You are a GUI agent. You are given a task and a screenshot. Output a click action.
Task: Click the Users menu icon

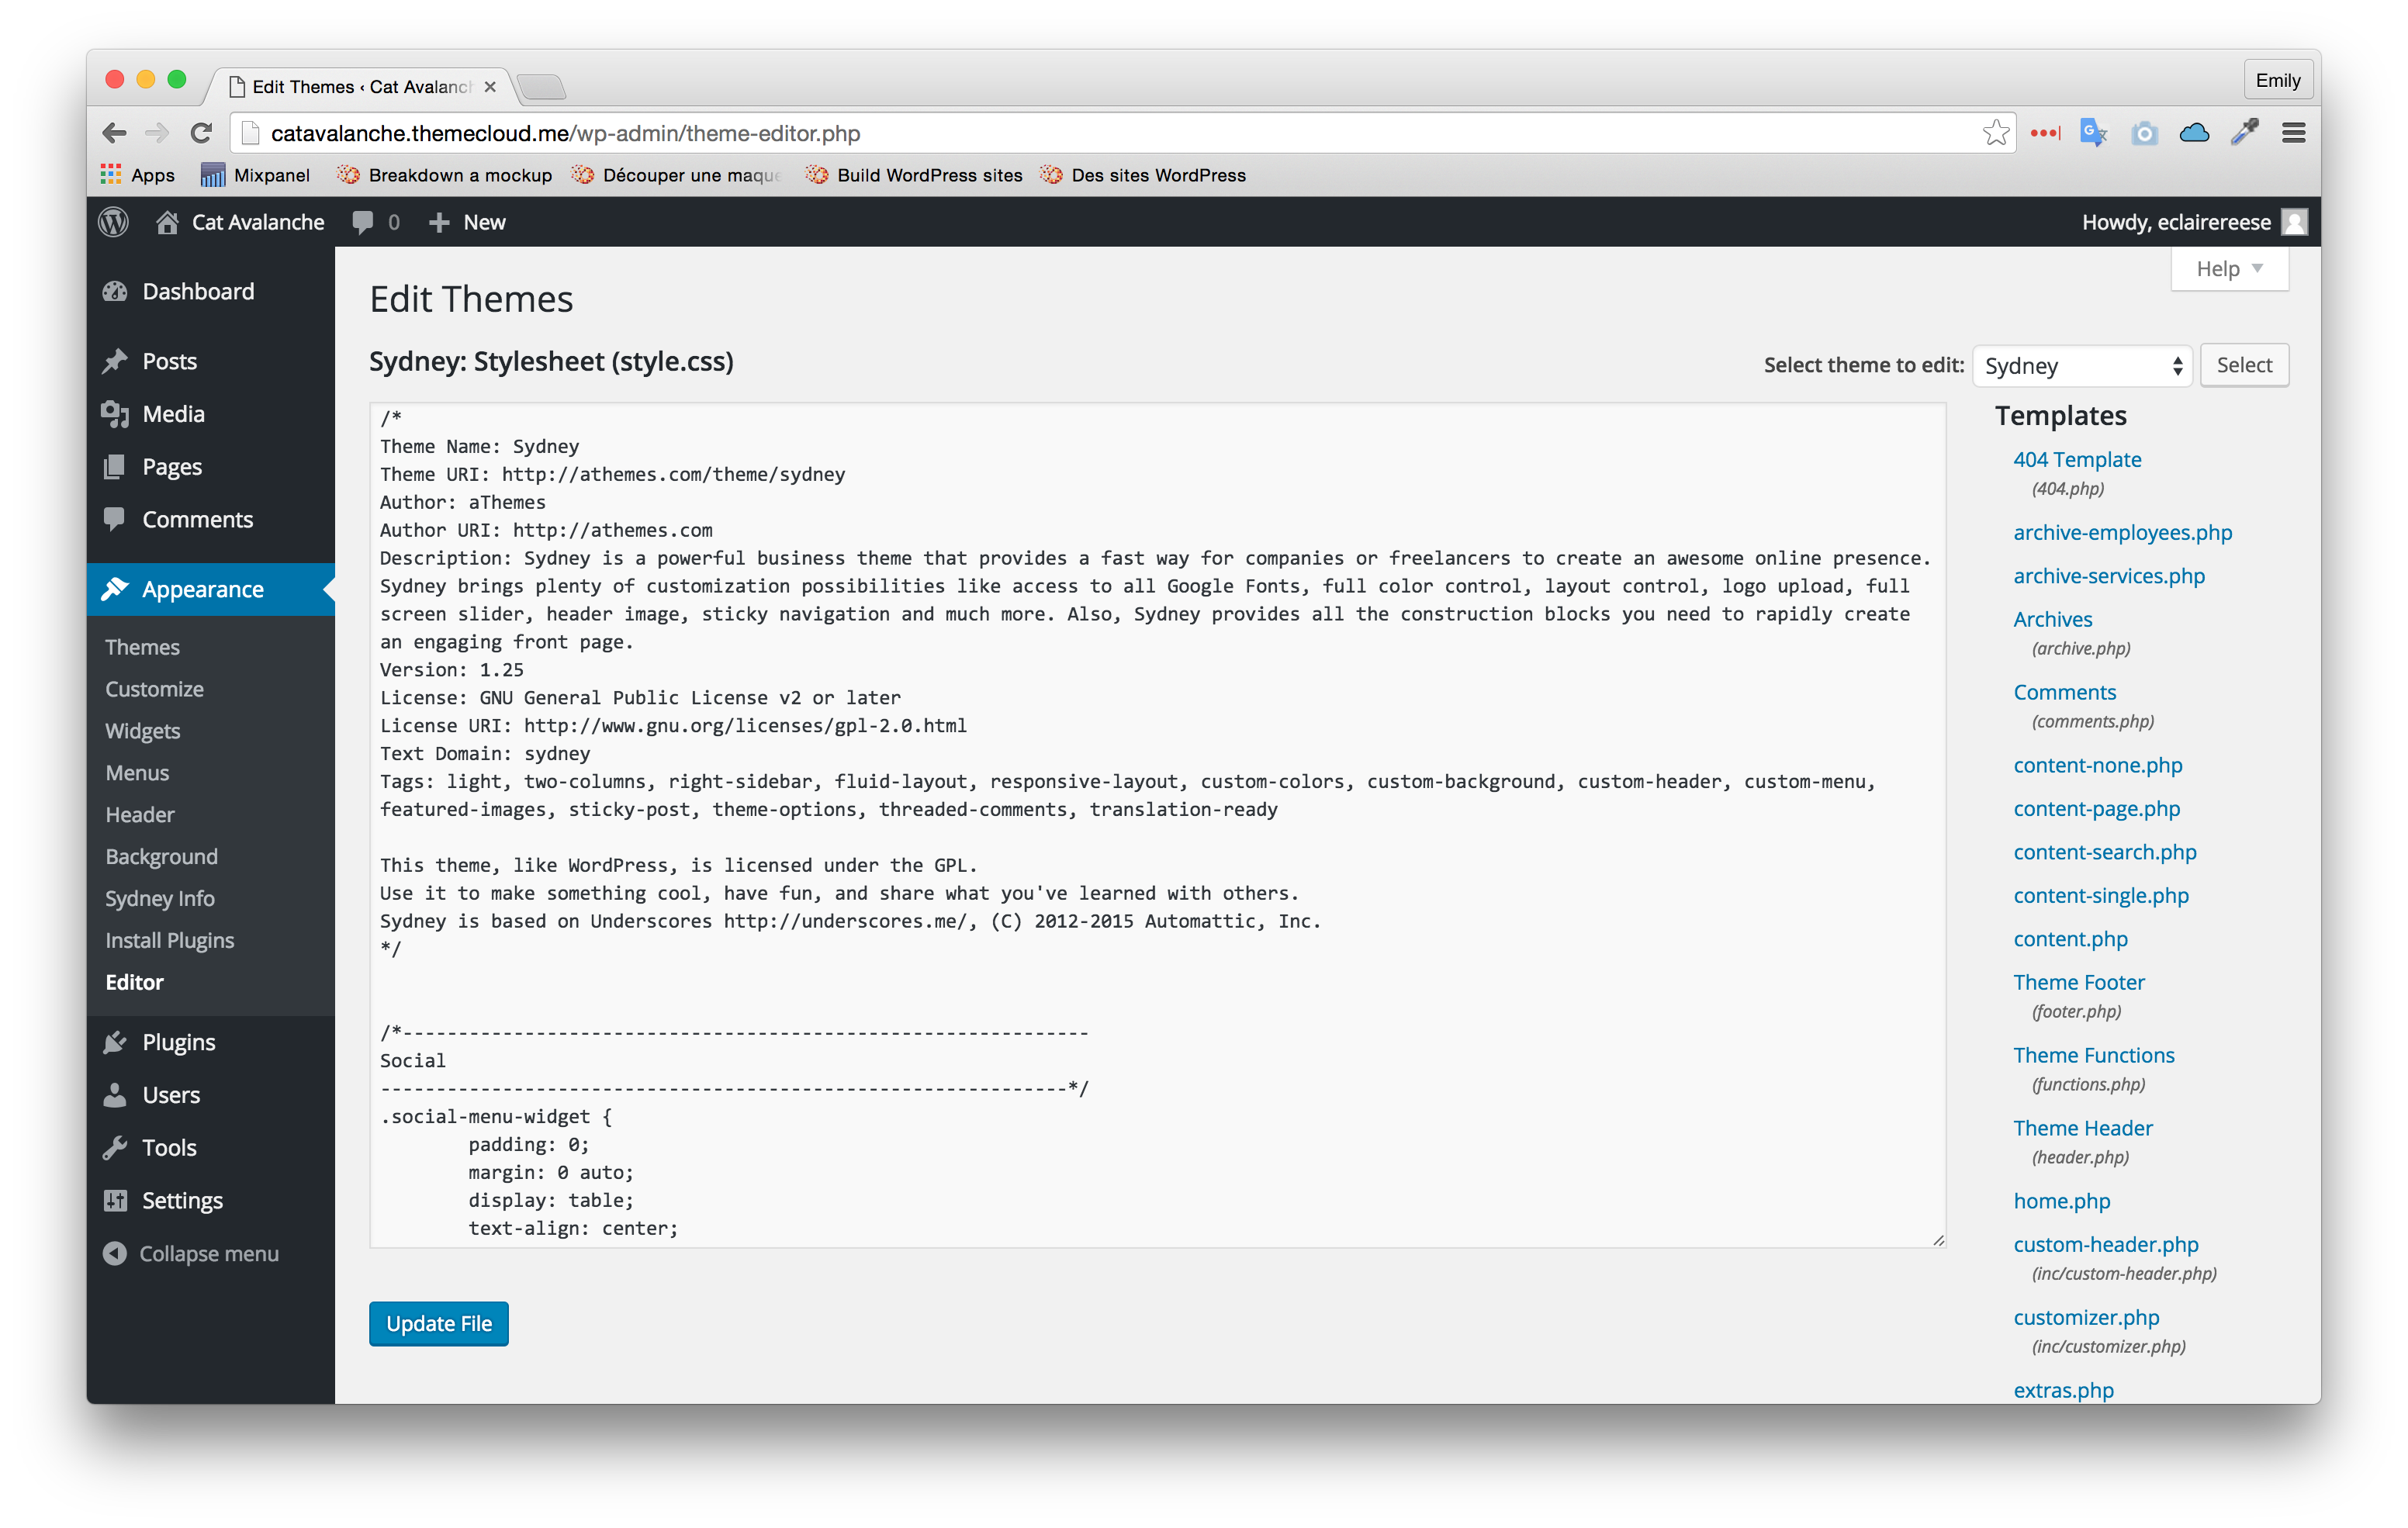(116, 1094)
